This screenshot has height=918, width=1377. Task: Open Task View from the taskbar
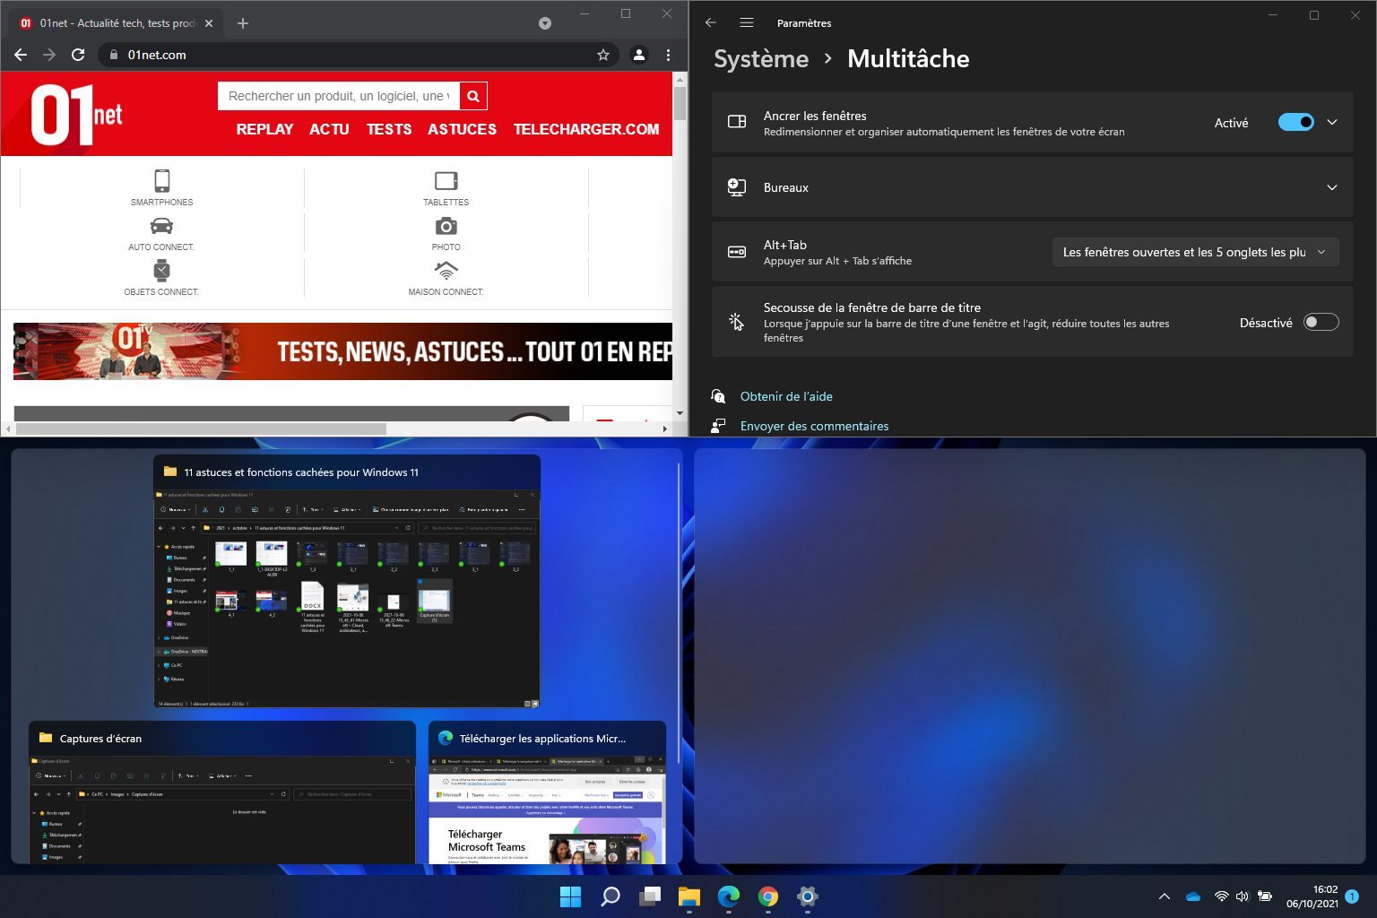click(x=650, y=896)
